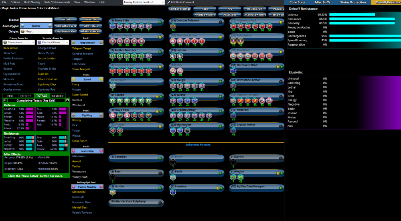Click the first enhancement slot under Havoc Punch
Viewport: 401px width, 221px height.
click(x=113, y=41)
